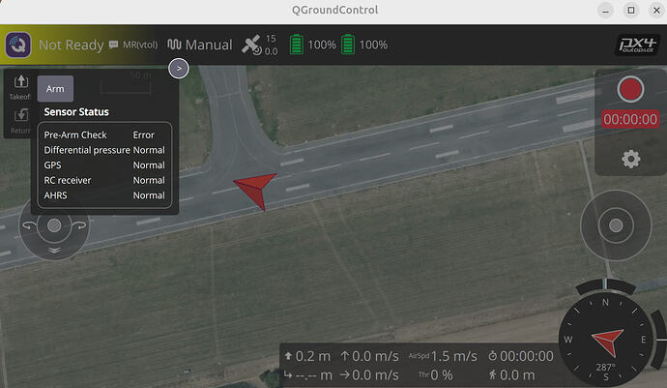This screenshot has width=667, height=388.
Task: Click the left virtual joystick thumbstick
Action: click(x=54, y=225)
